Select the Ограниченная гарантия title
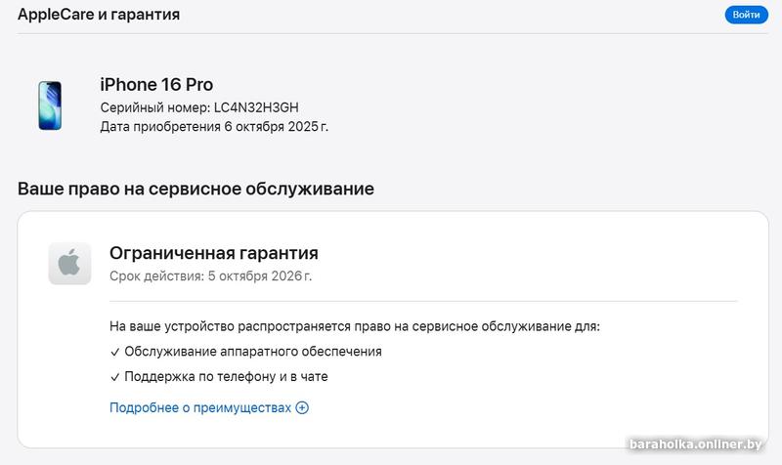The width and height of the screenshot is (782, 465). tap(213, 253)
